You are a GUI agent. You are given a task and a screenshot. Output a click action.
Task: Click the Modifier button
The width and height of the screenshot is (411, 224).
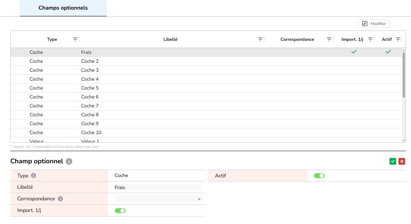[x=374, y=24]
